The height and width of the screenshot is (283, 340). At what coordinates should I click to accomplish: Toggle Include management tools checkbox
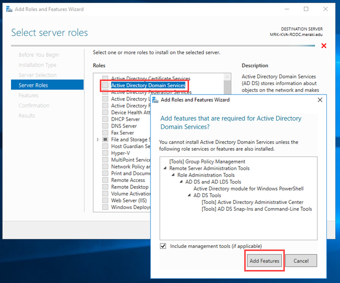(x=163, y=246)
